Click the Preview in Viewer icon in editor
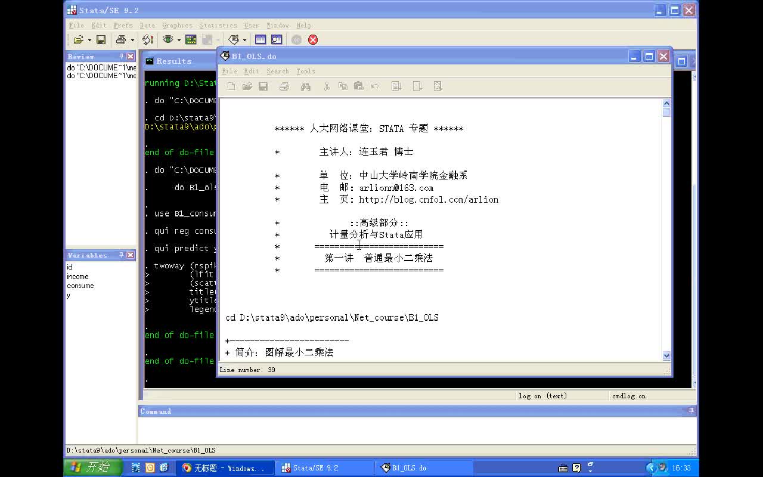 pos(438,86)
